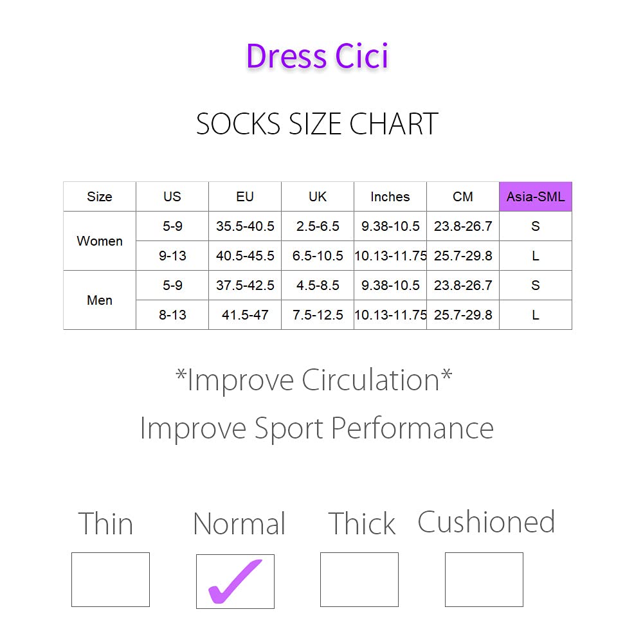
Task: Click the UK column header
Action: (318, 197)
